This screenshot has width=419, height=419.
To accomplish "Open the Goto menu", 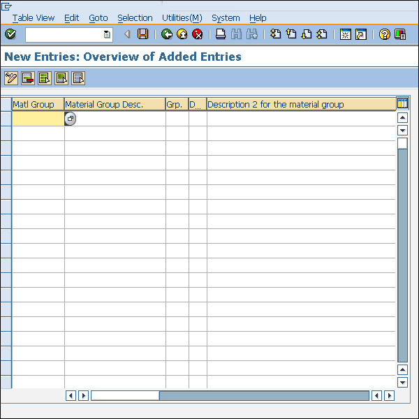I will point(98,18).
